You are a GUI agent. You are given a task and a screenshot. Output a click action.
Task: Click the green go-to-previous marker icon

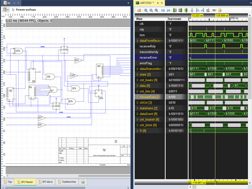point(175,10)
